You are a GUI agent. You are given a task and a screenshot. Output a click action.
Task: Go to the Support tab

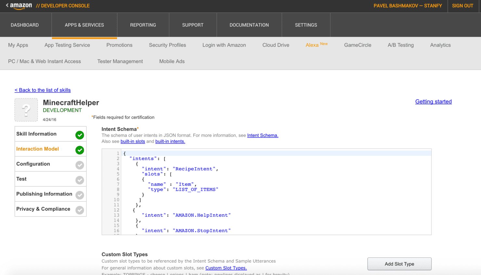(x=193, y=25)
